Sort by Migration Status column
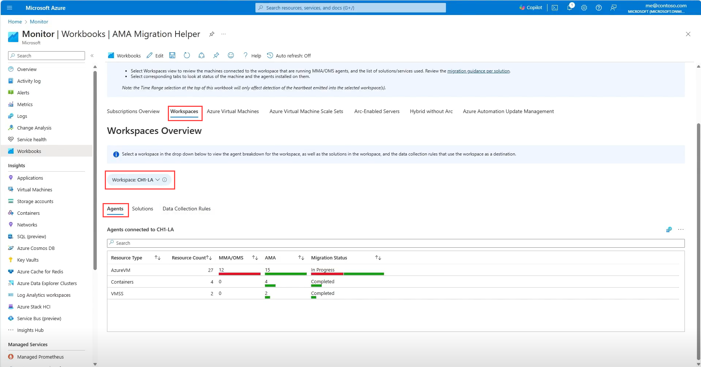701x367 pixels. (378, 258)
